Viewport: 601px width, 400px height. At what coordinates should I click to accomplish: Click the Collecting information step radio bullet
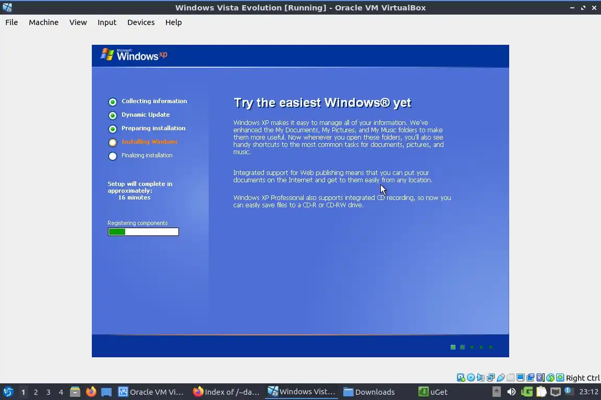coord(112,102)
